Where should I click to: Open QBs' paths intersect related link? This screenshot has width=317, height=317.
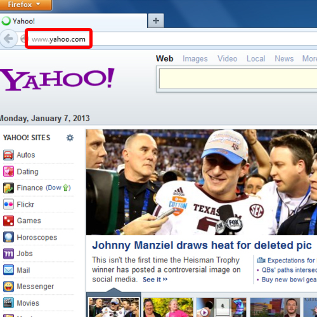[289, 270]
